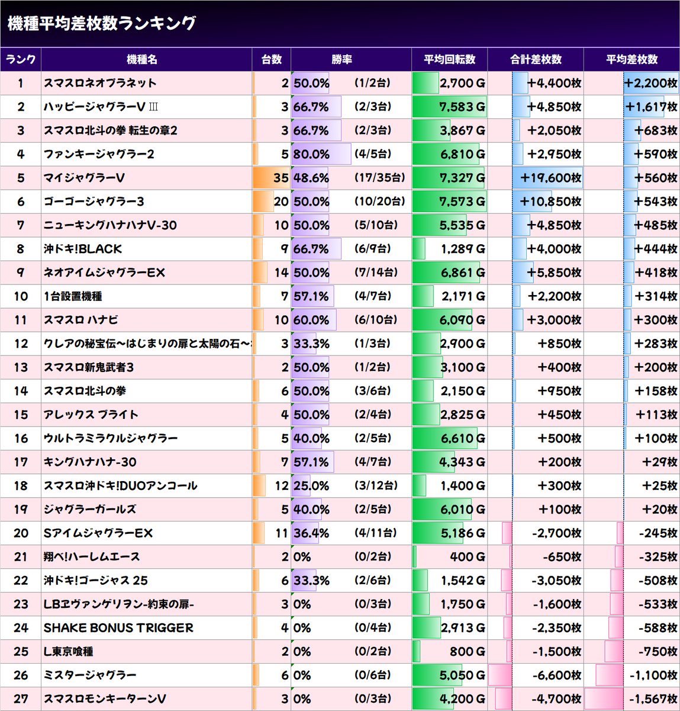
Task: Click the +10,850枚 total value
Action: pos(550,201)
